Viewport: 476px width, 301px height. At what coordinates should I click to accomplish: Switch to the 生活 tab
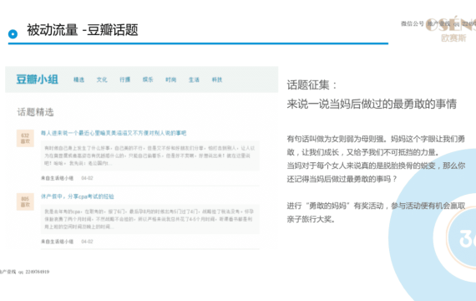click(x=194, y=79)
